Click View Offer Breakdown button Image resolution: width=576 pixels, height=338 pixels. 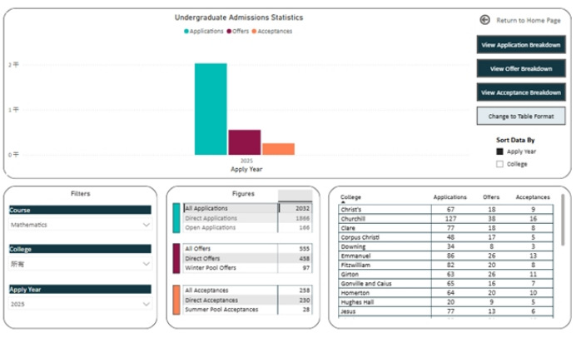[x=520, y=68]
